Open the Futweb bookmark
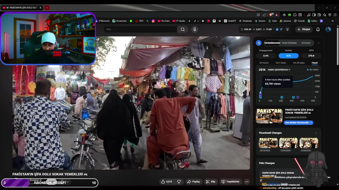This screenshot has width=339, height=190. (x=299, y=21)
